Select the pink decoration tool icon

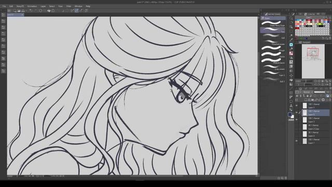click(x=291, y=53)
